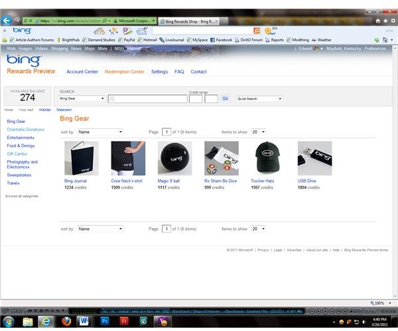
Task: Open the Facebook favorites bookmark
Action: point(221,40)
